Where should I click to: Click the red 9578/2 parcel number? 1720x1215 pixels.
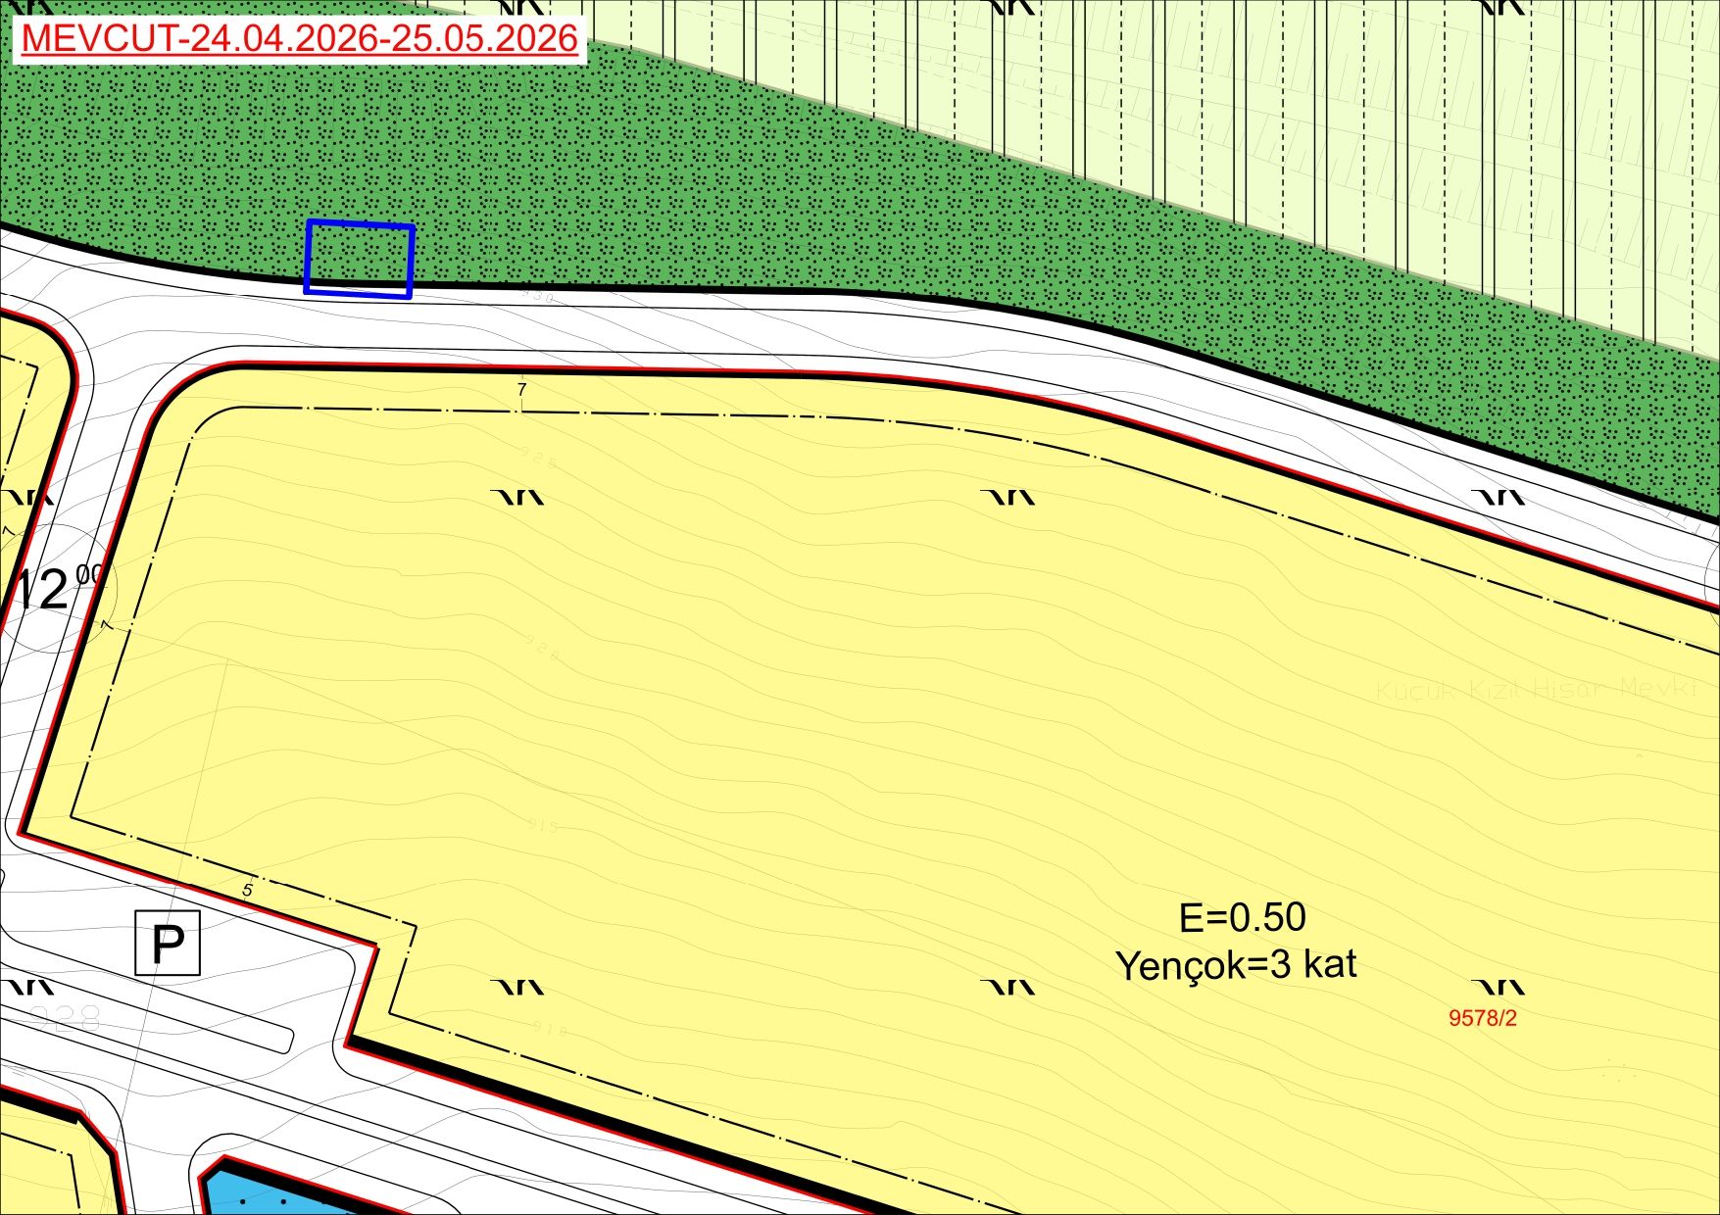pos(1482,1018)
